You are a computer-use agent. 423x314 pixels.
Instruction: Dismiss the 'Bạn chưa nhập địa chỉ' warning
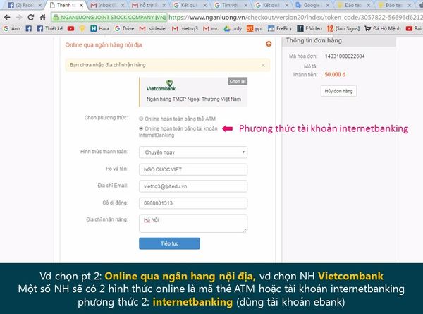(263, 65)
